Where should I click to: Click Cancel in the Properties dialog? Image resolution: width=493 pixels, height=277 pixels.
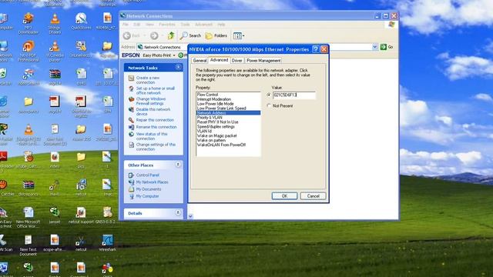pyautogui.click(x=314, y=196)
